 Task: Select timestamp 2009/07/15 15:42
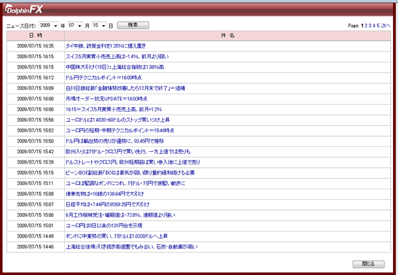click(36, 152)
